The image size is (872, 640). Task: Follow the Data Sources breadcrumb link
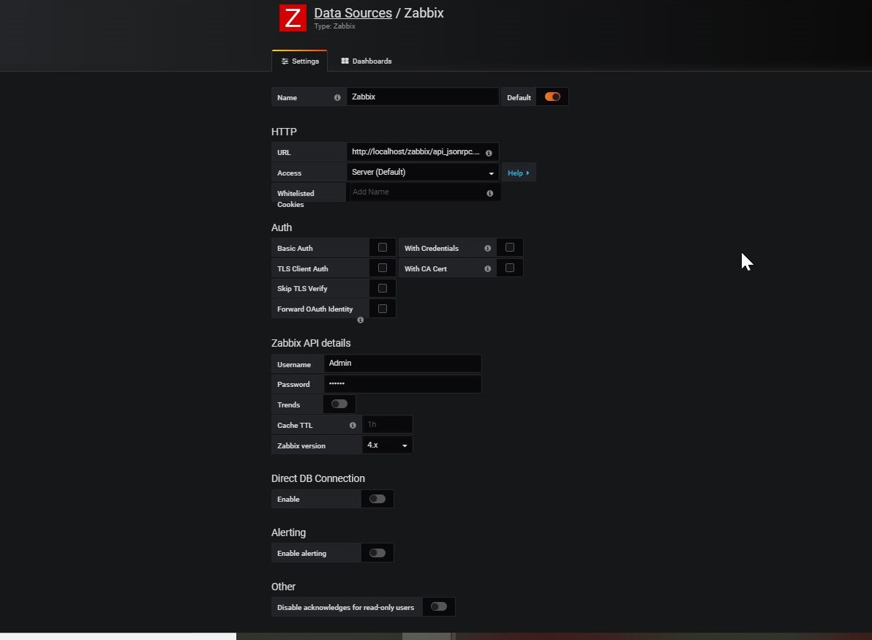[353, 12]
